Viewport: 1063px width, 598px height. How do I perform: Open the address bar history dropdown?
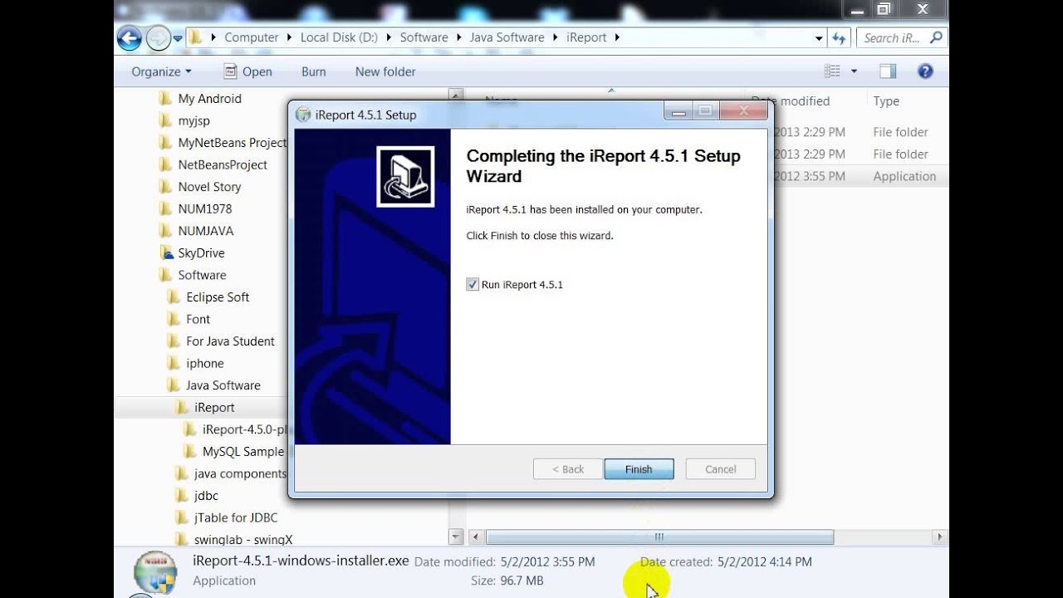[819, 37]
